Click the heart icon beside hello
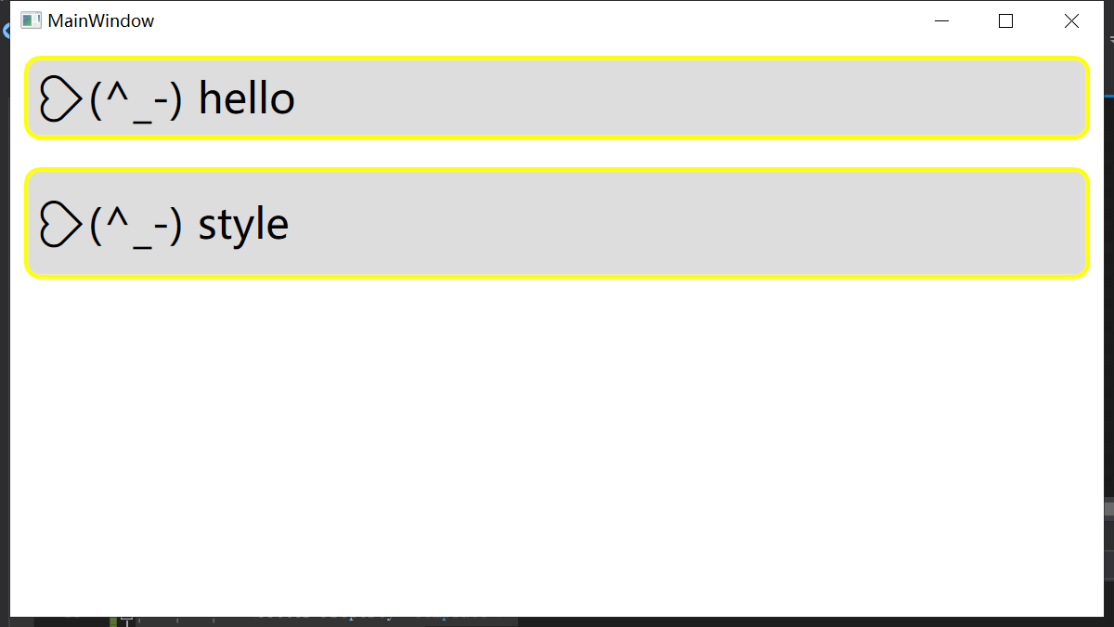Image resolution: width=1114 pixels, height=627 pixels. (x=60, y=98)
